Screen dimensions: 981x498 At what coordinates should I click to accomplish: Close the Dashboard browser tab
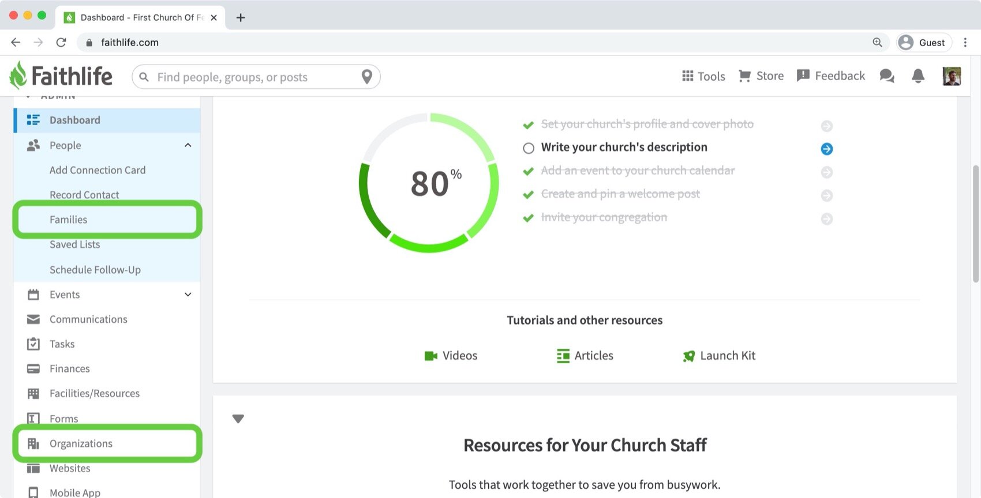(x=214, y=17)
